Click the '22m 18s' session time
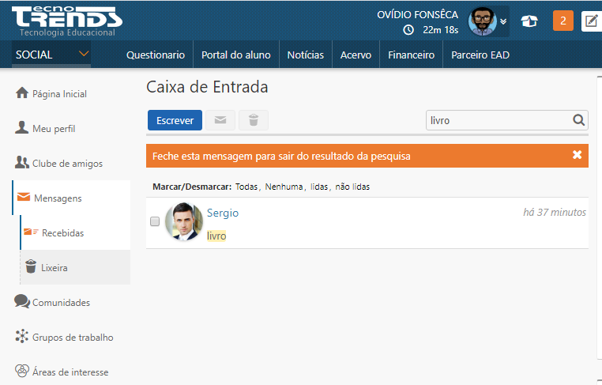This screenshot has width=602, height=385. (x=441, y=30)
